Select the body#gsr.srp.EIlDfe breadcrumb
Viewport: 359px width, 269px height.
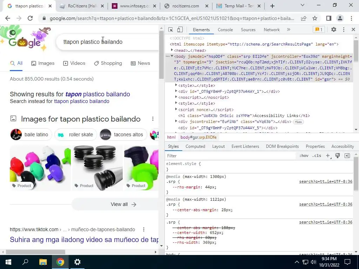pos(198,137)
